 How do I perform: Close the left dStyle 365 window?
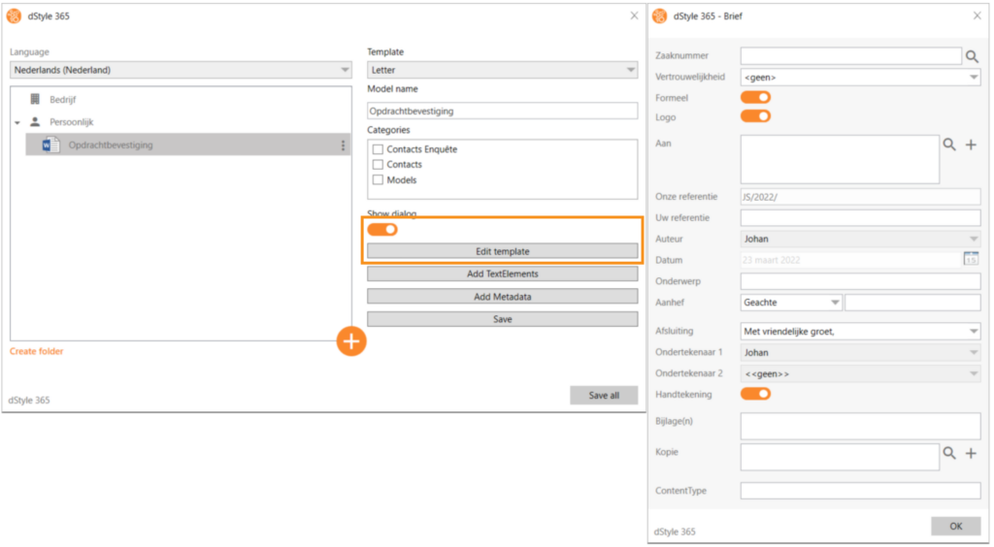(634, 16)
